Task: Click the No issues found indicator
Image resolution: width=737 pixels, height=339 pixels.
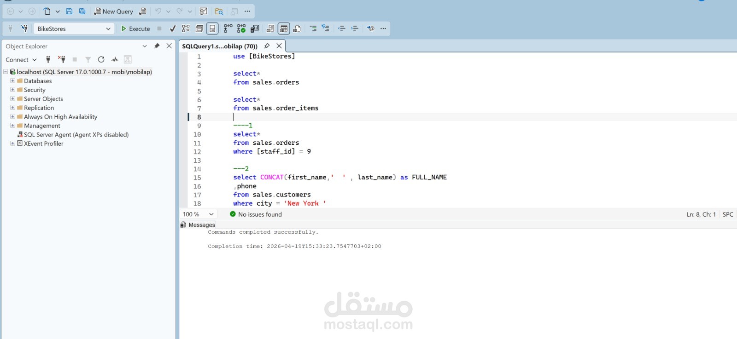Action: coord(256,214)
